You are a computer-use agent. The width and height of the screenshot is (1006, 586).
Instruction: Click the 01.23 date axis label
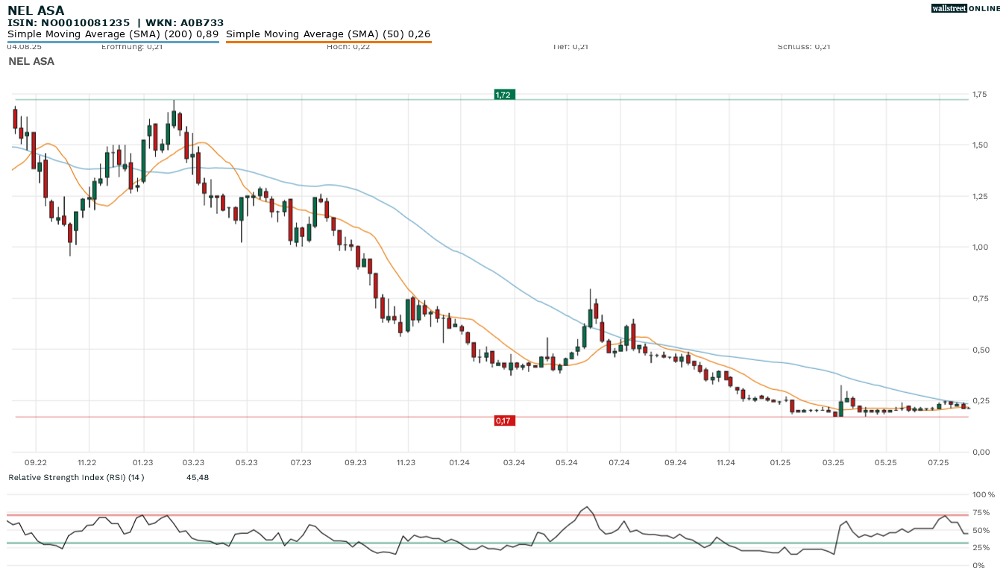pyautogui.click(x=142, y=463)
